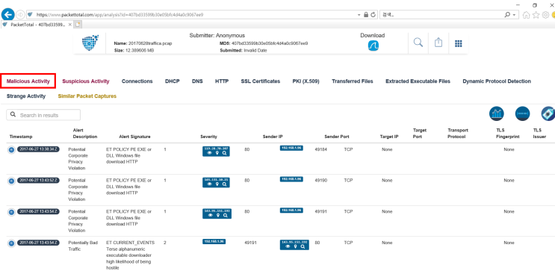The width and height of the screenshot is (555, 271).
Task: Click eye icon in 13:43:54 Privacy Violation row
Action: (x=211, y=215)
